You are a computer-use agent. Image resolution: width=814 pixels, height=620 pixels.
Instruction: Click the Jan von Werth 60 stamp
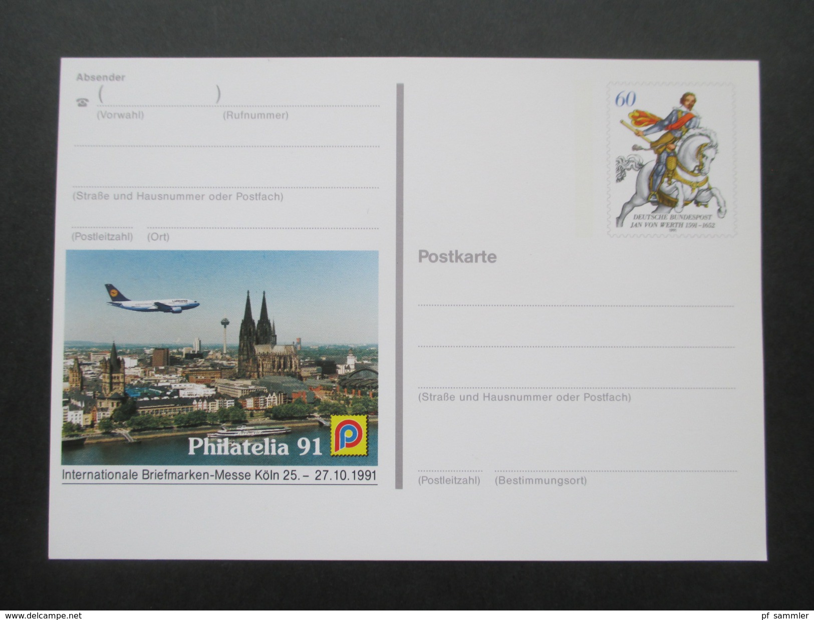pos(671,159)
